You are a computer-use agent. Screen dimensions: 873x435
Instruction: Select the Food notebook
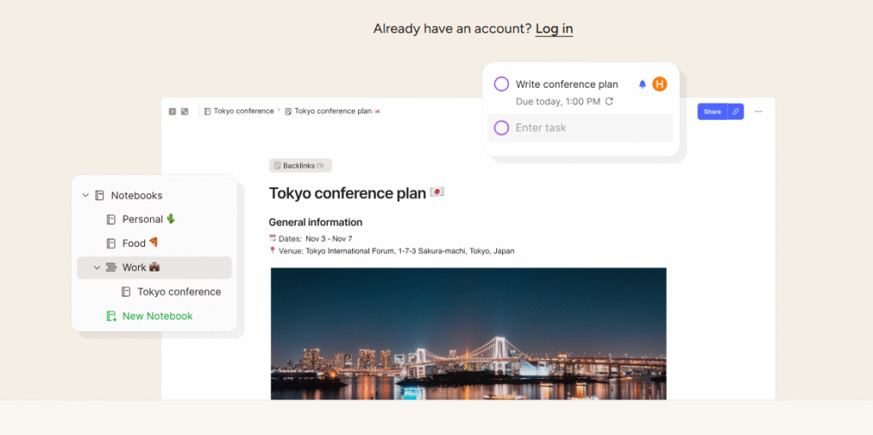pyautogui.click(x=134, y=243)
